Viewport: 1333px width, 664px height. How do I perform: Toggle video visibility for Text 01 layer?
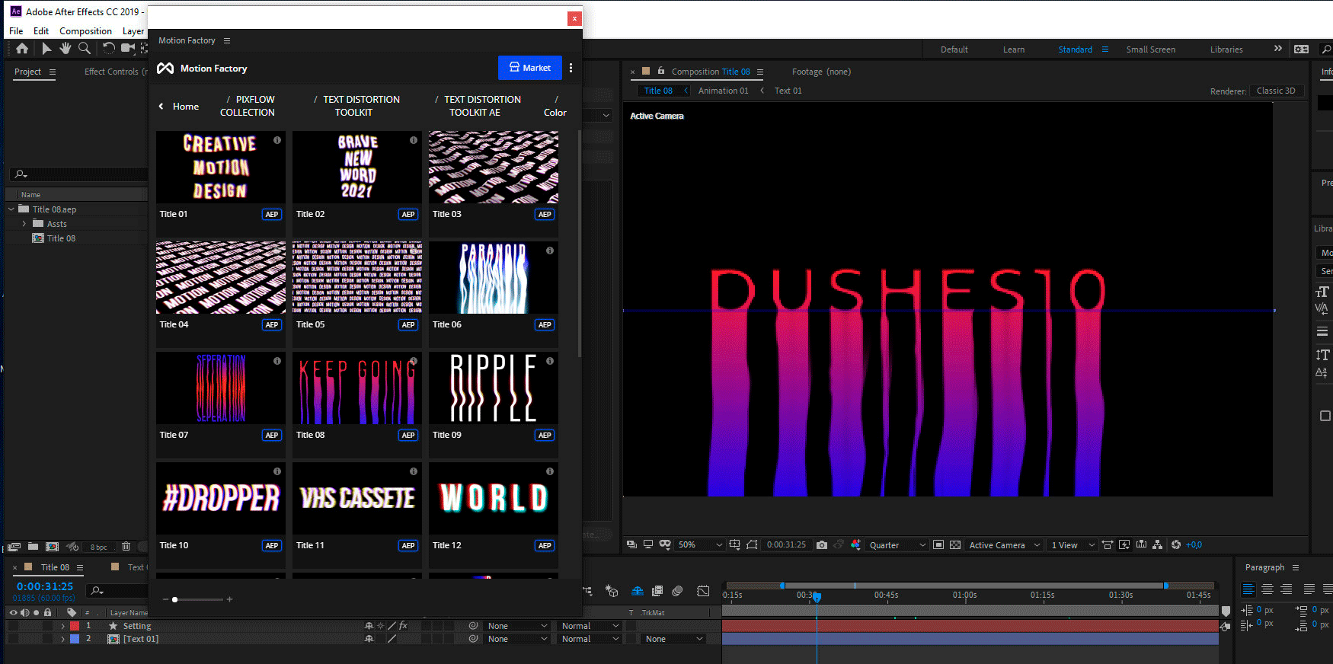13,639
